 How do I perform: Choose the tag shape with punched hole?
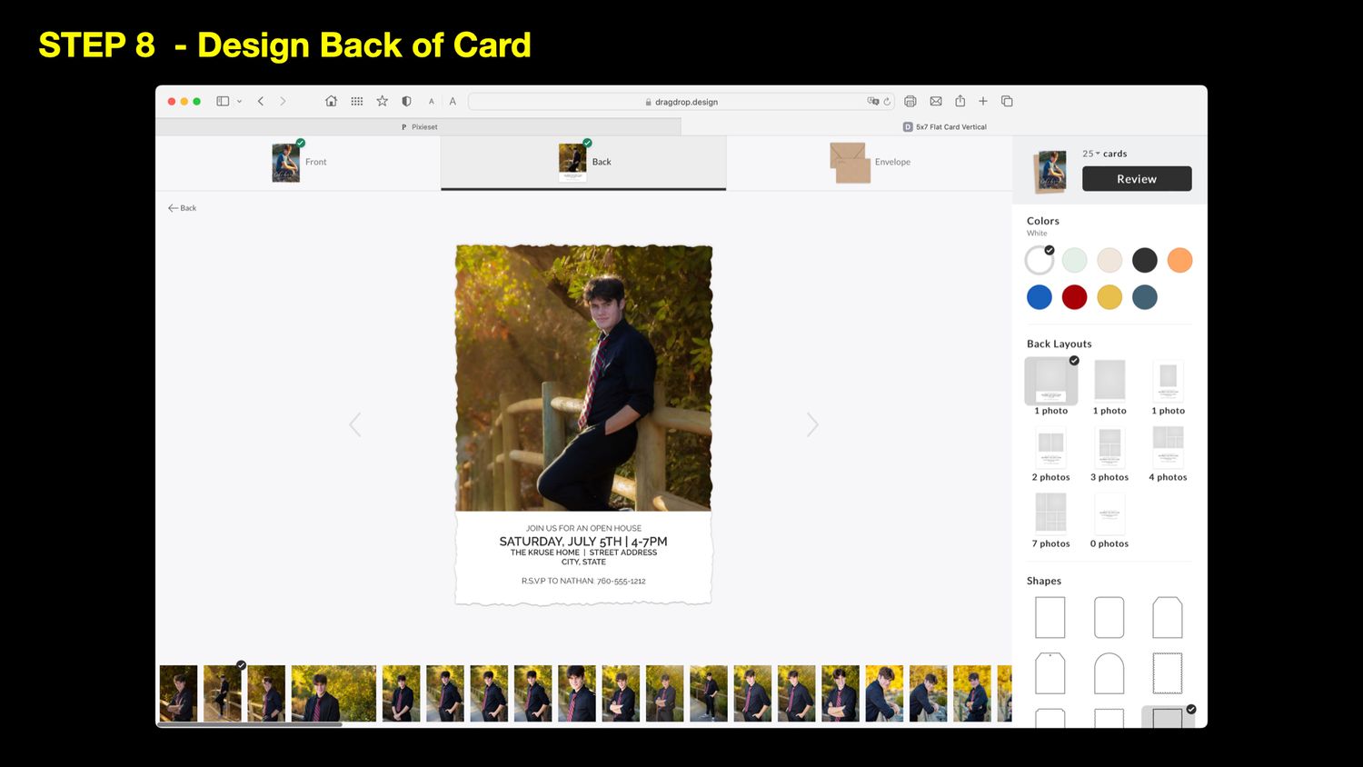pyautogui.click(x=1050, y=673)
